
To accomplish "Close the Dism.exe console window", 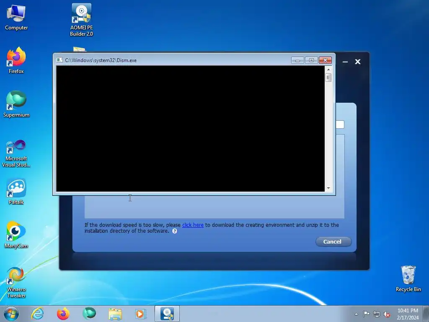I will click(325, 60).
